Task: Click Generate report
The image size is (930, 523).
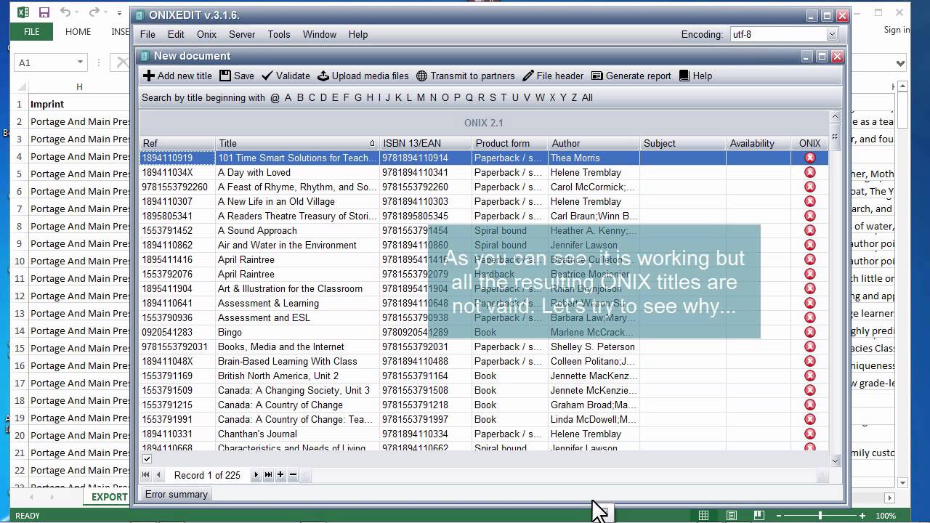Action: [x=631, y=76]
